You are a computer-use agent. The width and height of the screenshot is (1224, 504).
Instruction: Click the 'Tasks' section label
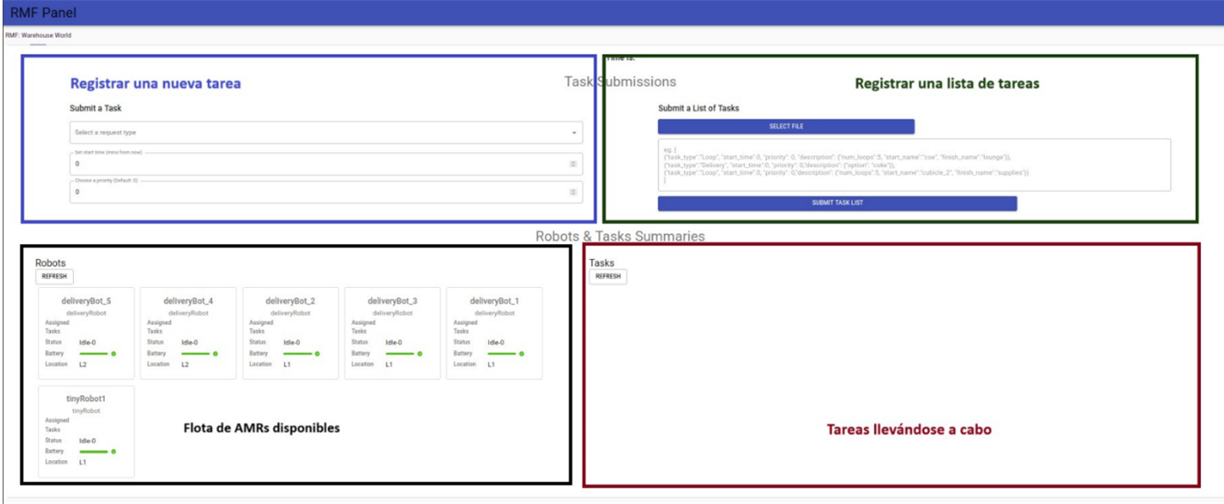601,263
